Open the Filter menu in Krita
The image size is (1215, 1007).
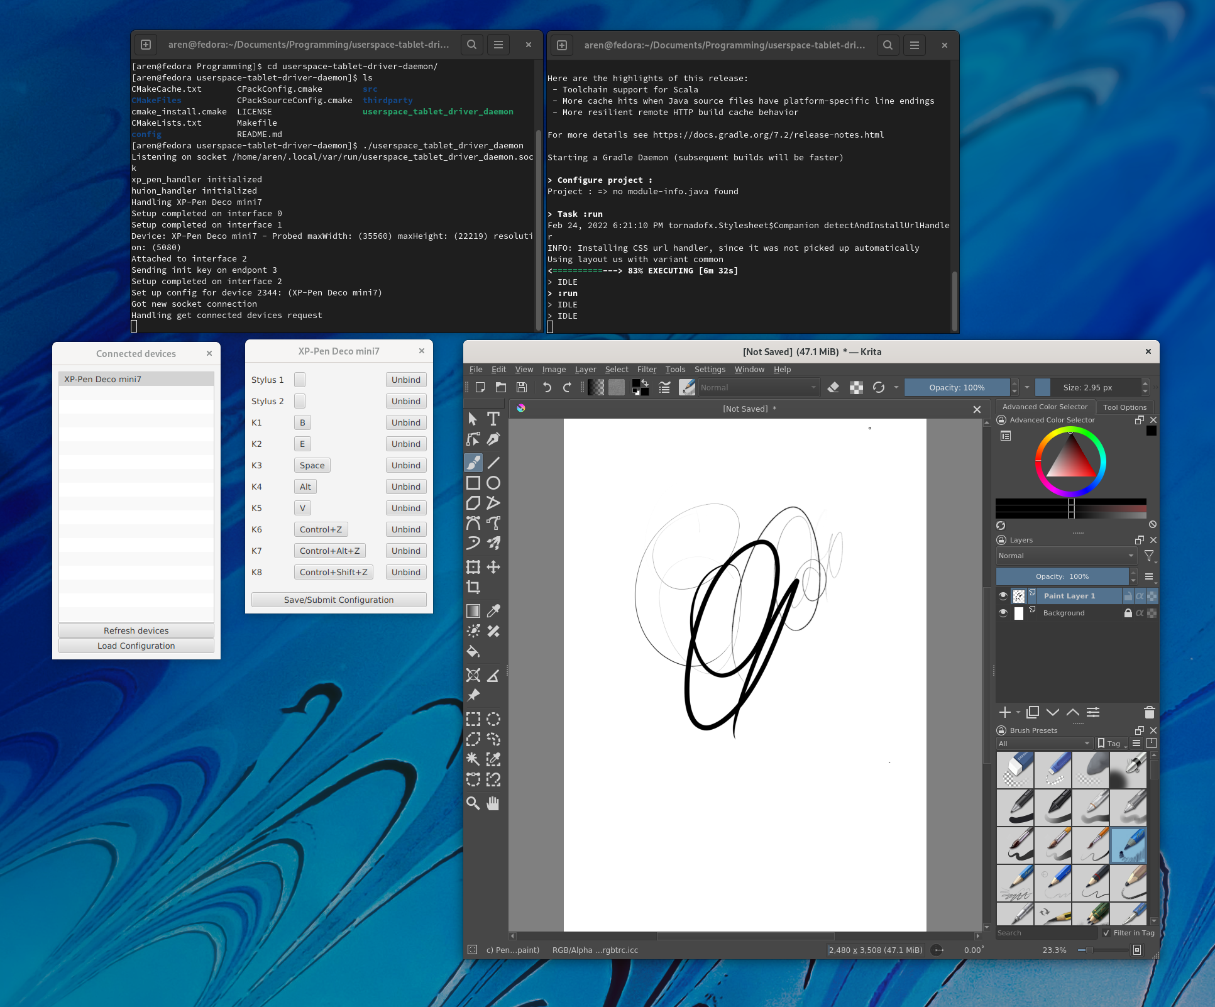647,369
